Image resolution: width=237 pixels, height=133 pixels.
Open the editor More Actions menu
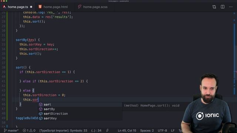tap(230, 7)
